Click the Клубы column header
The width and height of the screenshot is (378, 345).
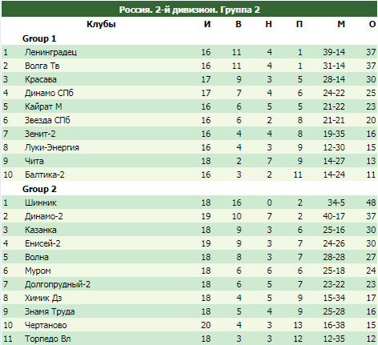[101, 24]
